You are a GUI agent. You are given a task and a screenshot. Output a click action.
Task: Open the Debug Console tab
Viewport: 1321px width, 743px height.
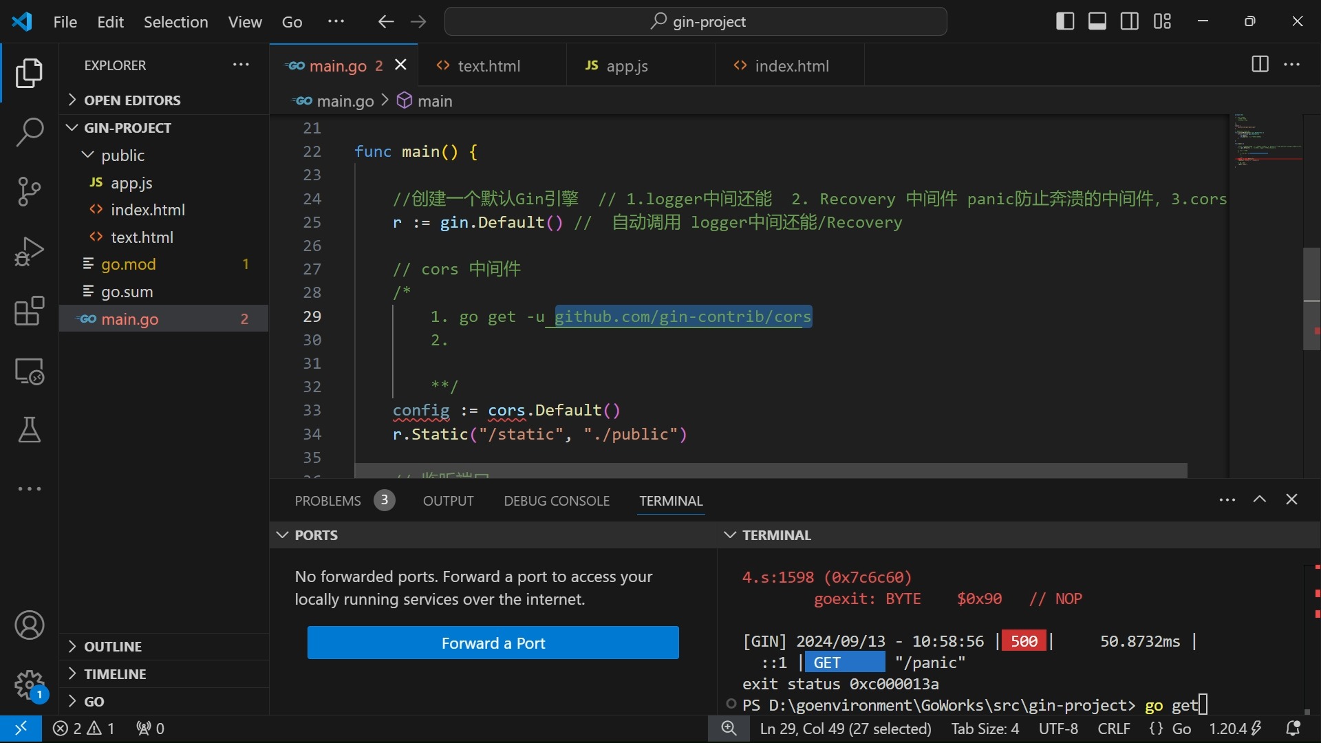click(557, 501)
